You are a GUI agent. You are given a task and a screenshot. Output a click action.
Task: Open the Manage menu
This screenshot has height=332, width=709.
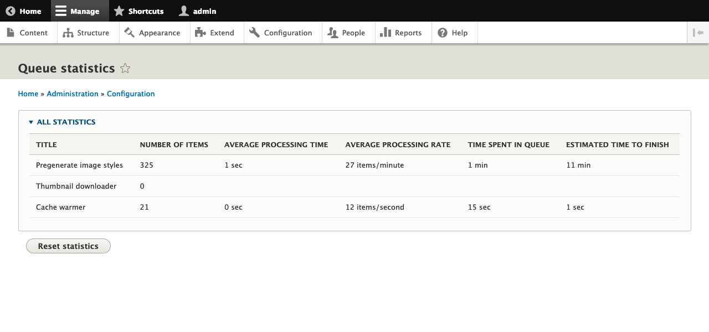pos(80,11)
